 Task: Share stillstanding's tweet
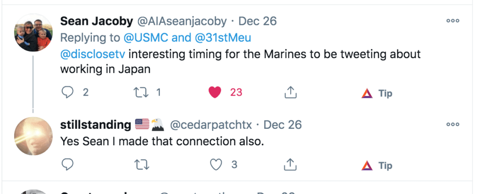pos(291,164)
